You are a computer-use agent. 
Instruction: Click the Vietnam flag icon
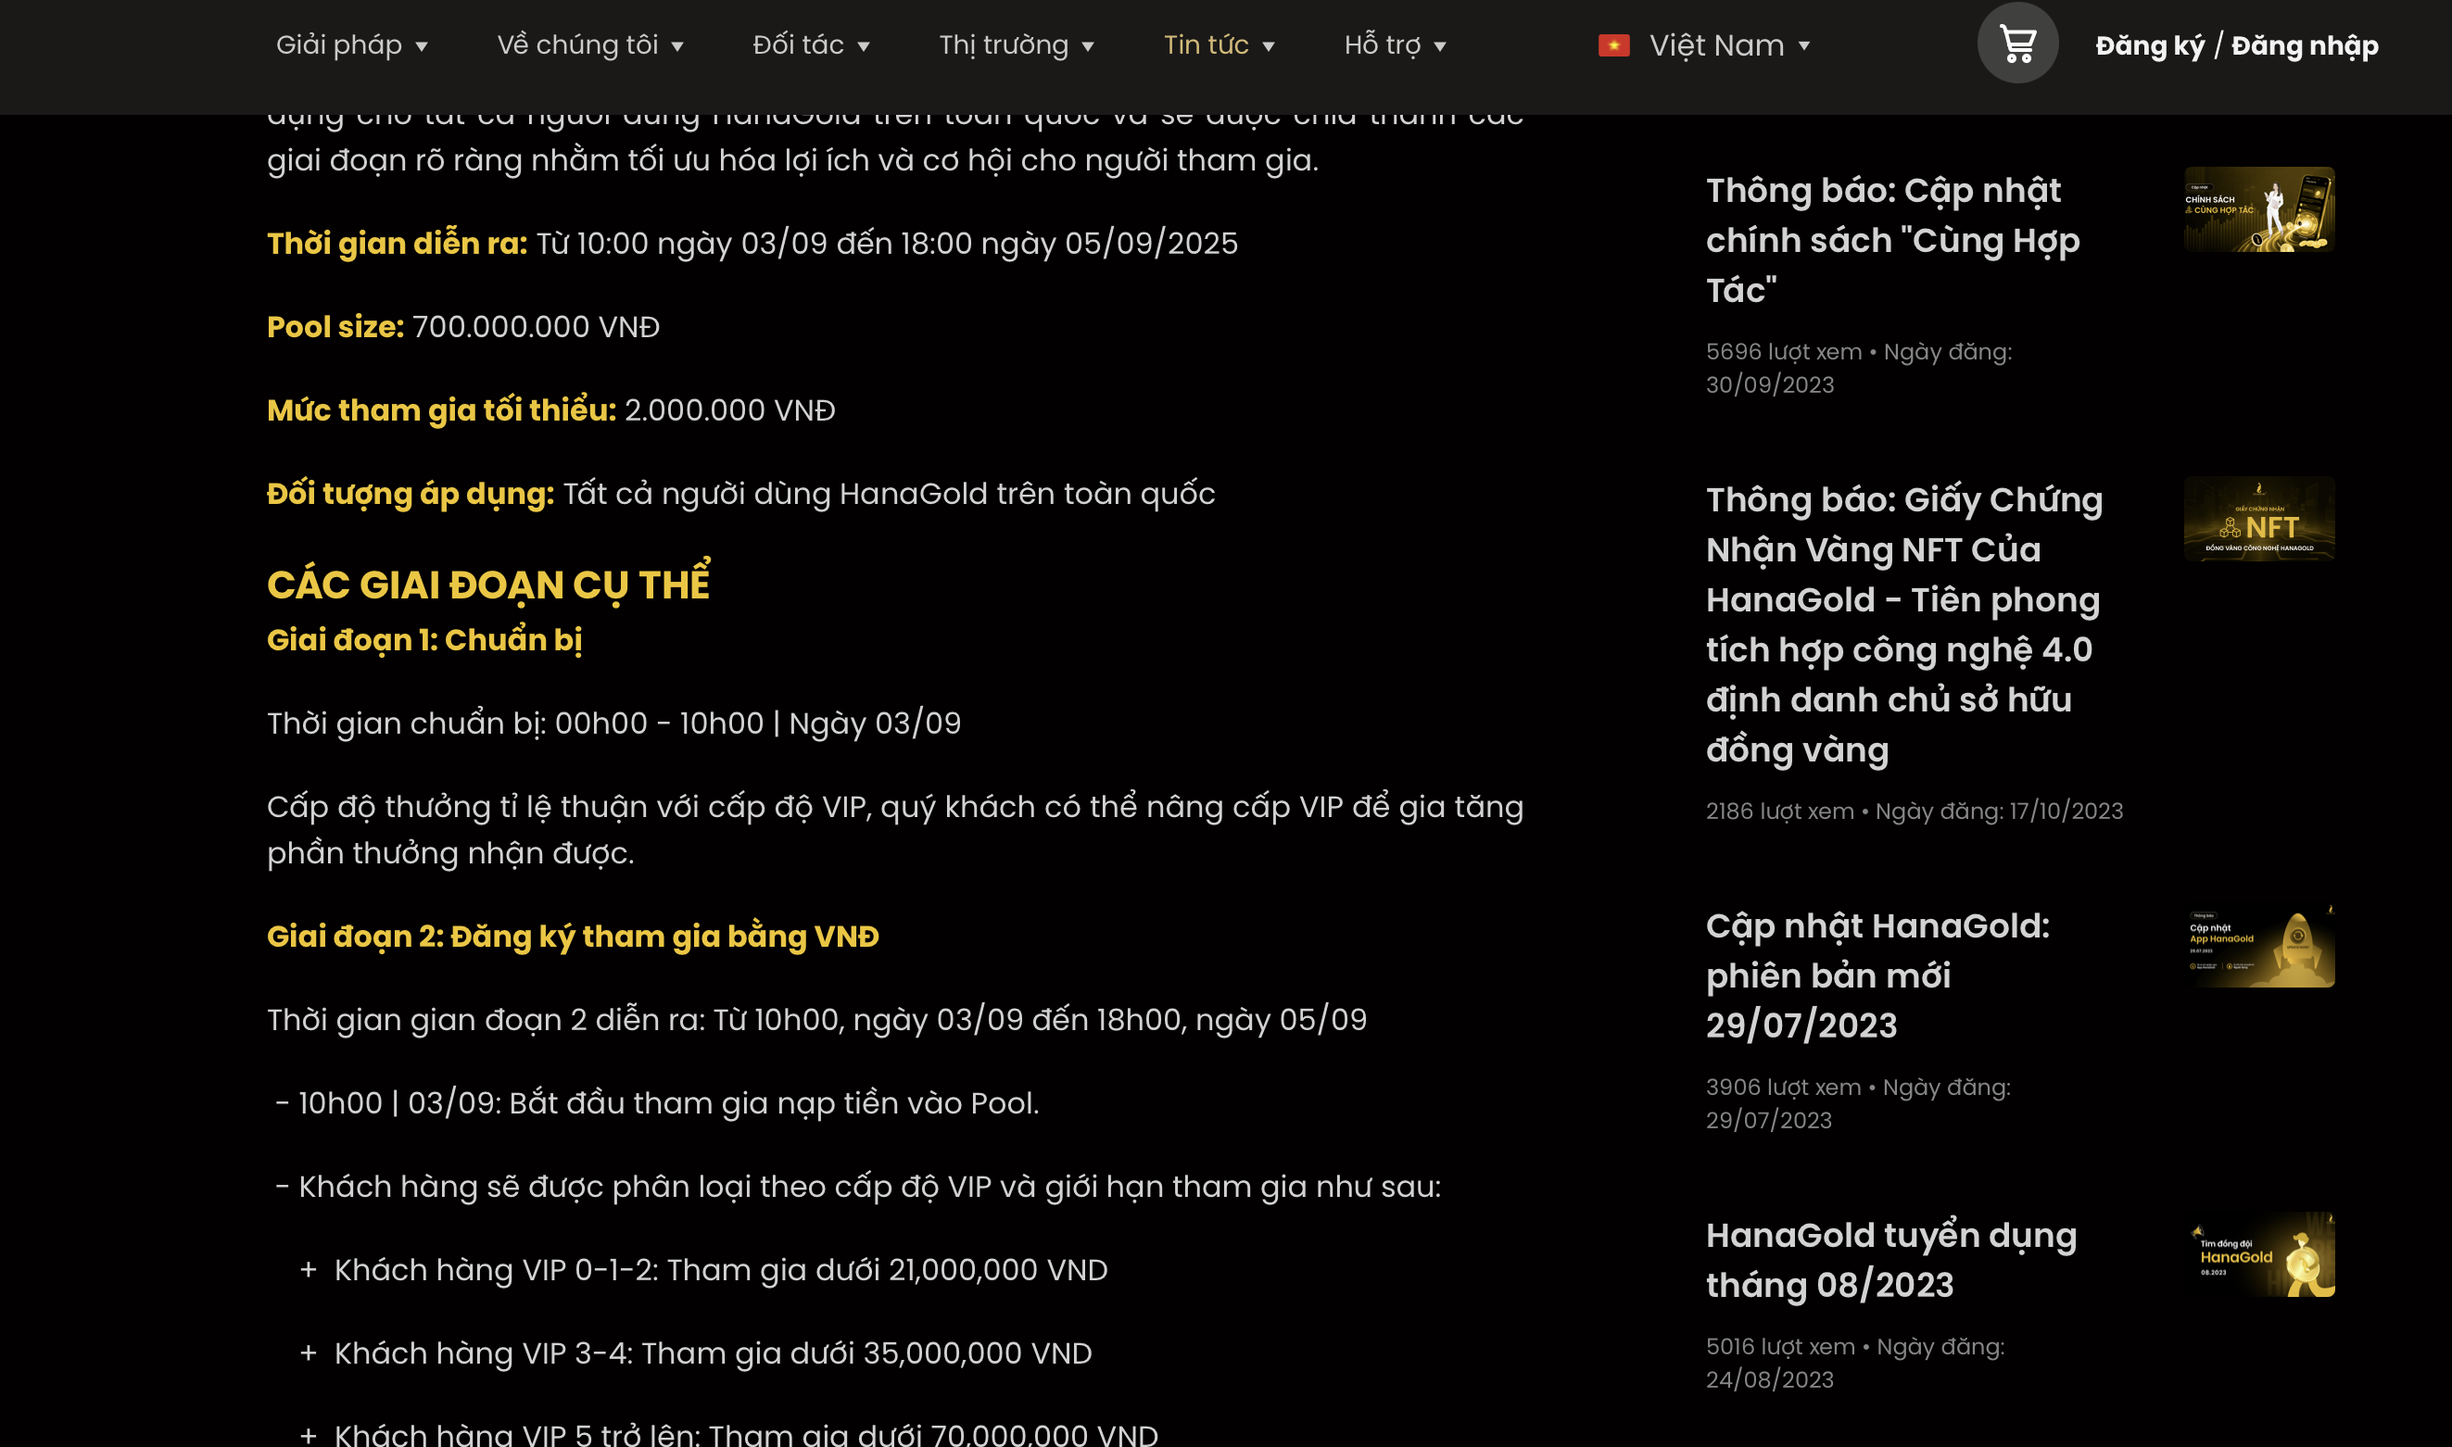(x=1614, y=45)
